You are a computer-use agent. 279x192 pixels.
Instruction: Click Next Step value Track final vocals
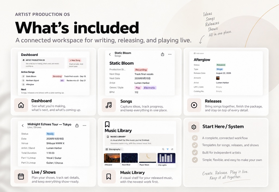click(x=144, y=74)
